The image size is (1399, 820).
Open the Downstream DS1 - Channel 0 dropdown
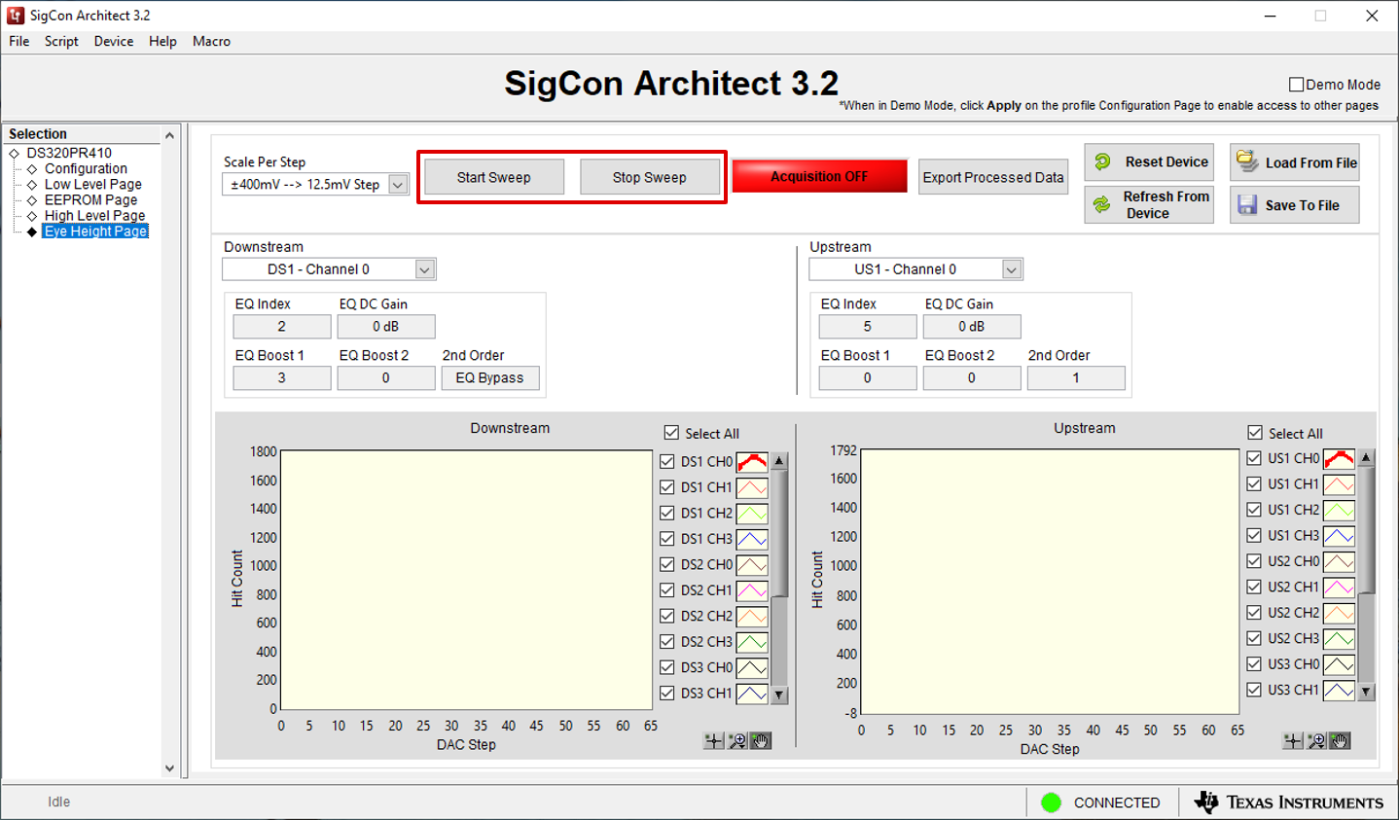[x=424, y=269]
